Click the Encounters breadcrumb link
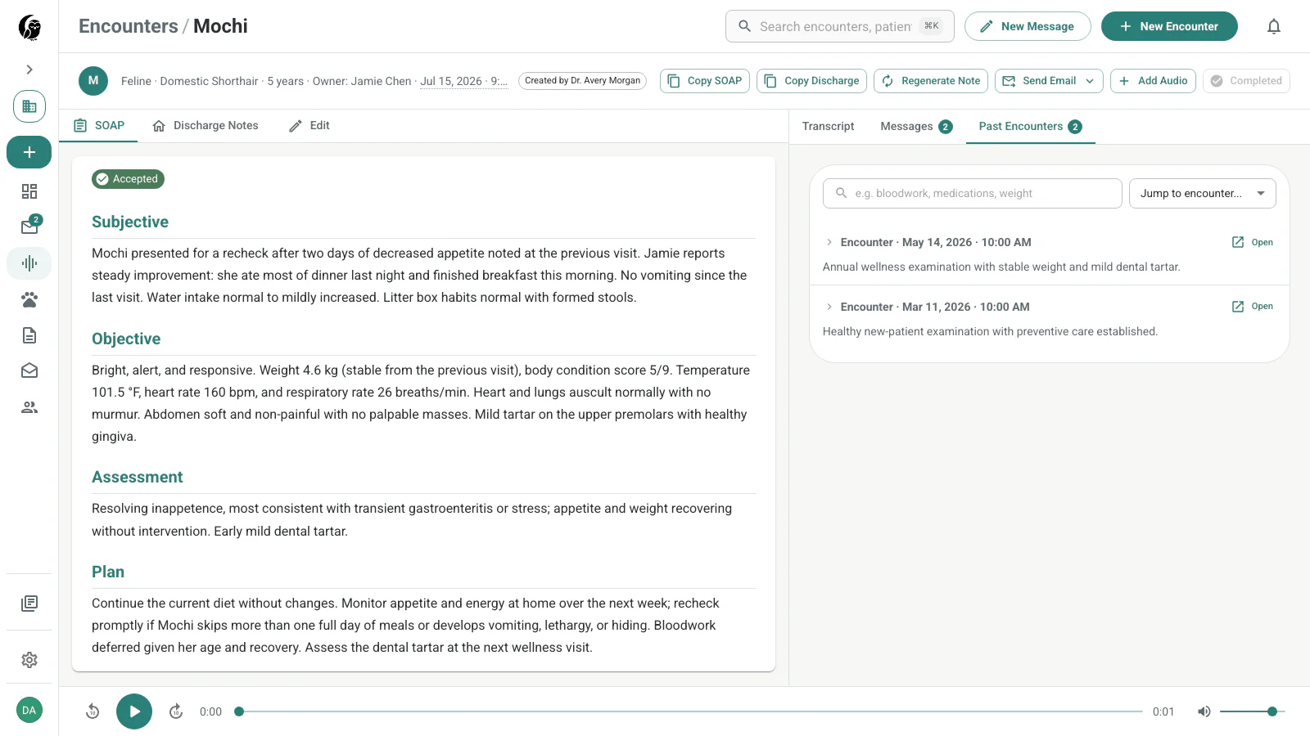Image resolution: width=1310 pixels, height=736 pixels. click(129, 26)
